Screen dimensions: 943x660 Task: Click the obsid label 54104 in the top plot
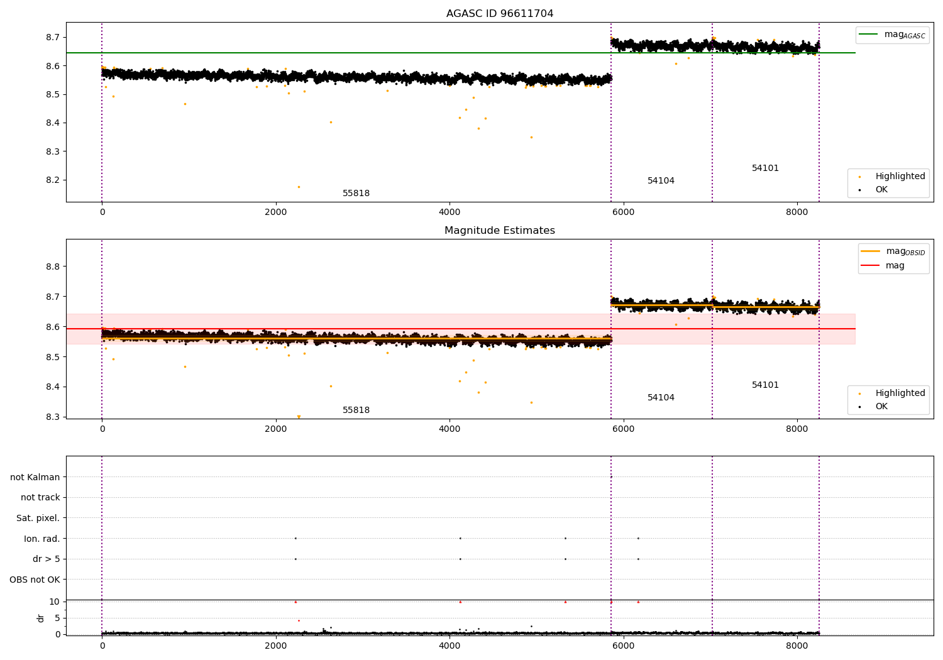(661, 180)
